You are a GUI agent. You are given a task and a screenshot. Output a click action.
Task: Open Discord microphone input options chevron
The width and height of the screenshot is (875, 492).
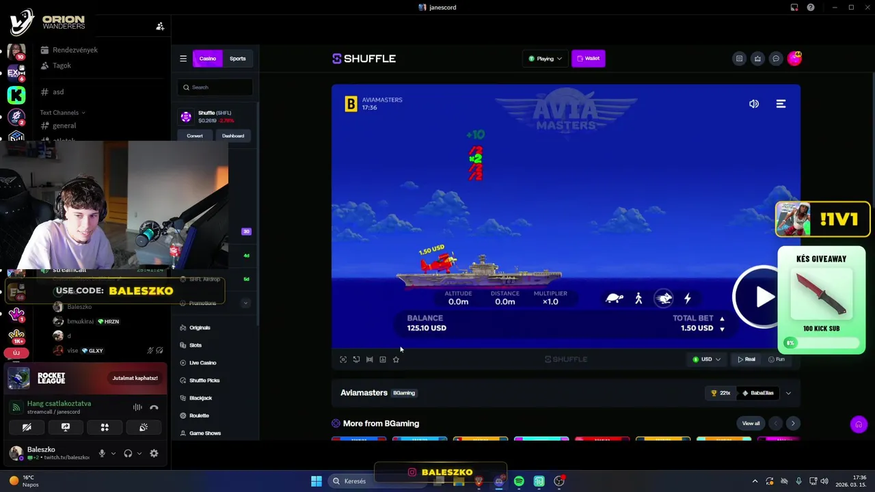[x=113, y=453]
